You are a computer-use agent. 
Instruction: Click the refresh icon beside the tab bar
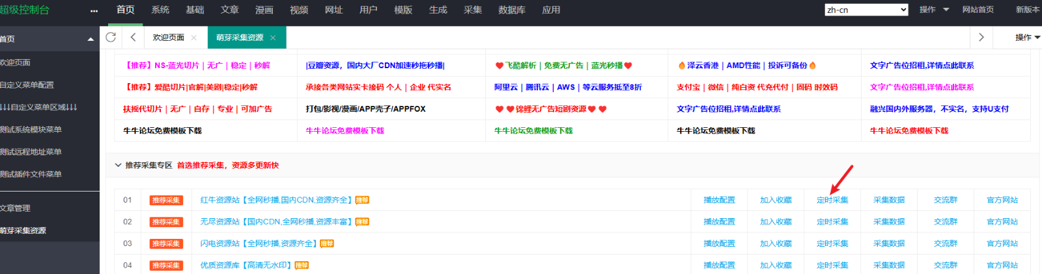[x=111, y=37]
